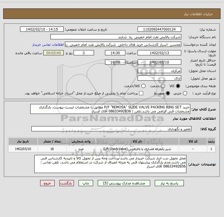Choose the کالا/خدمت radio option
224x217 pixels.
click(x=143, y=86)
